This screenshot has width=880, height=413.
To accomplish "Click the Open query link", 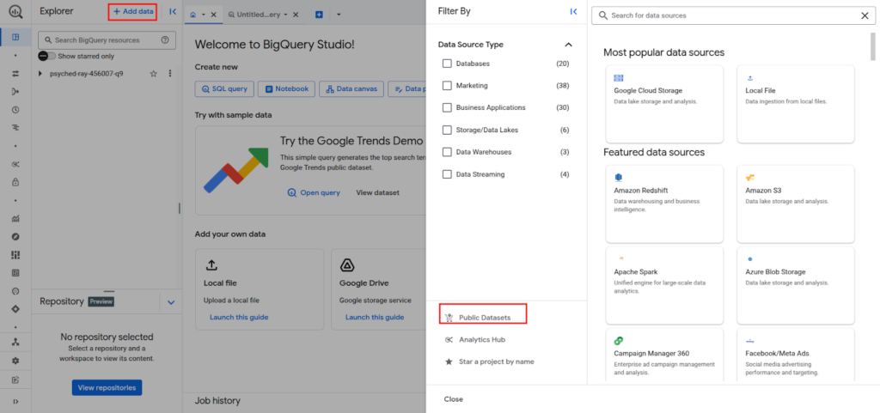I will (x=313, y=192).
